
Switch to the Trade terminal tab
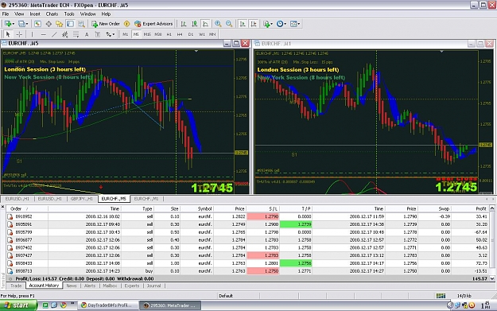[16, 286]
